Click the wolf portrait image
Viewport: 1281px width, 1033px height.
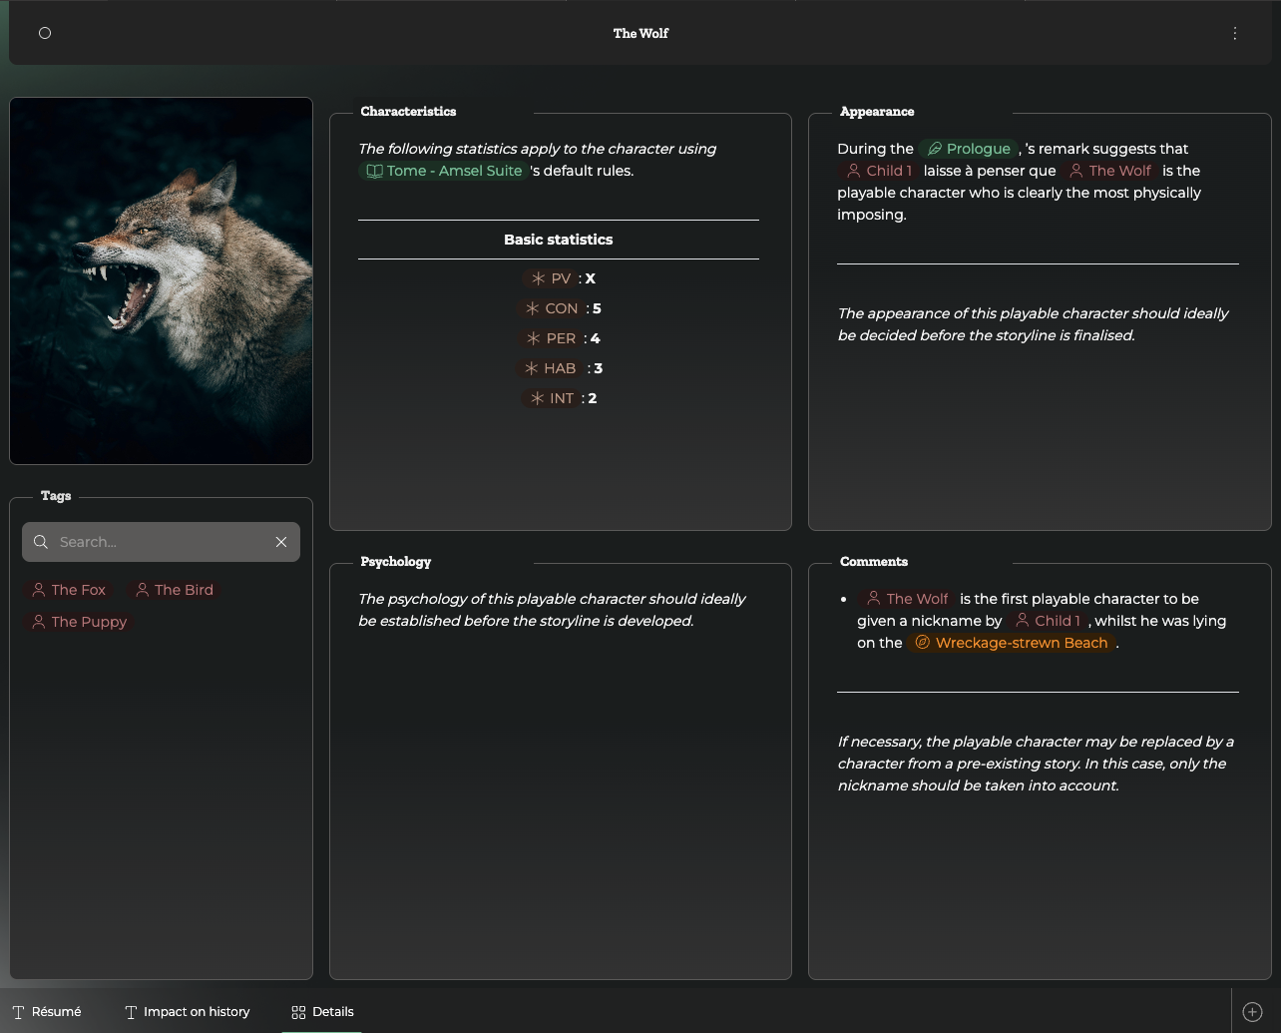point(161,280)
